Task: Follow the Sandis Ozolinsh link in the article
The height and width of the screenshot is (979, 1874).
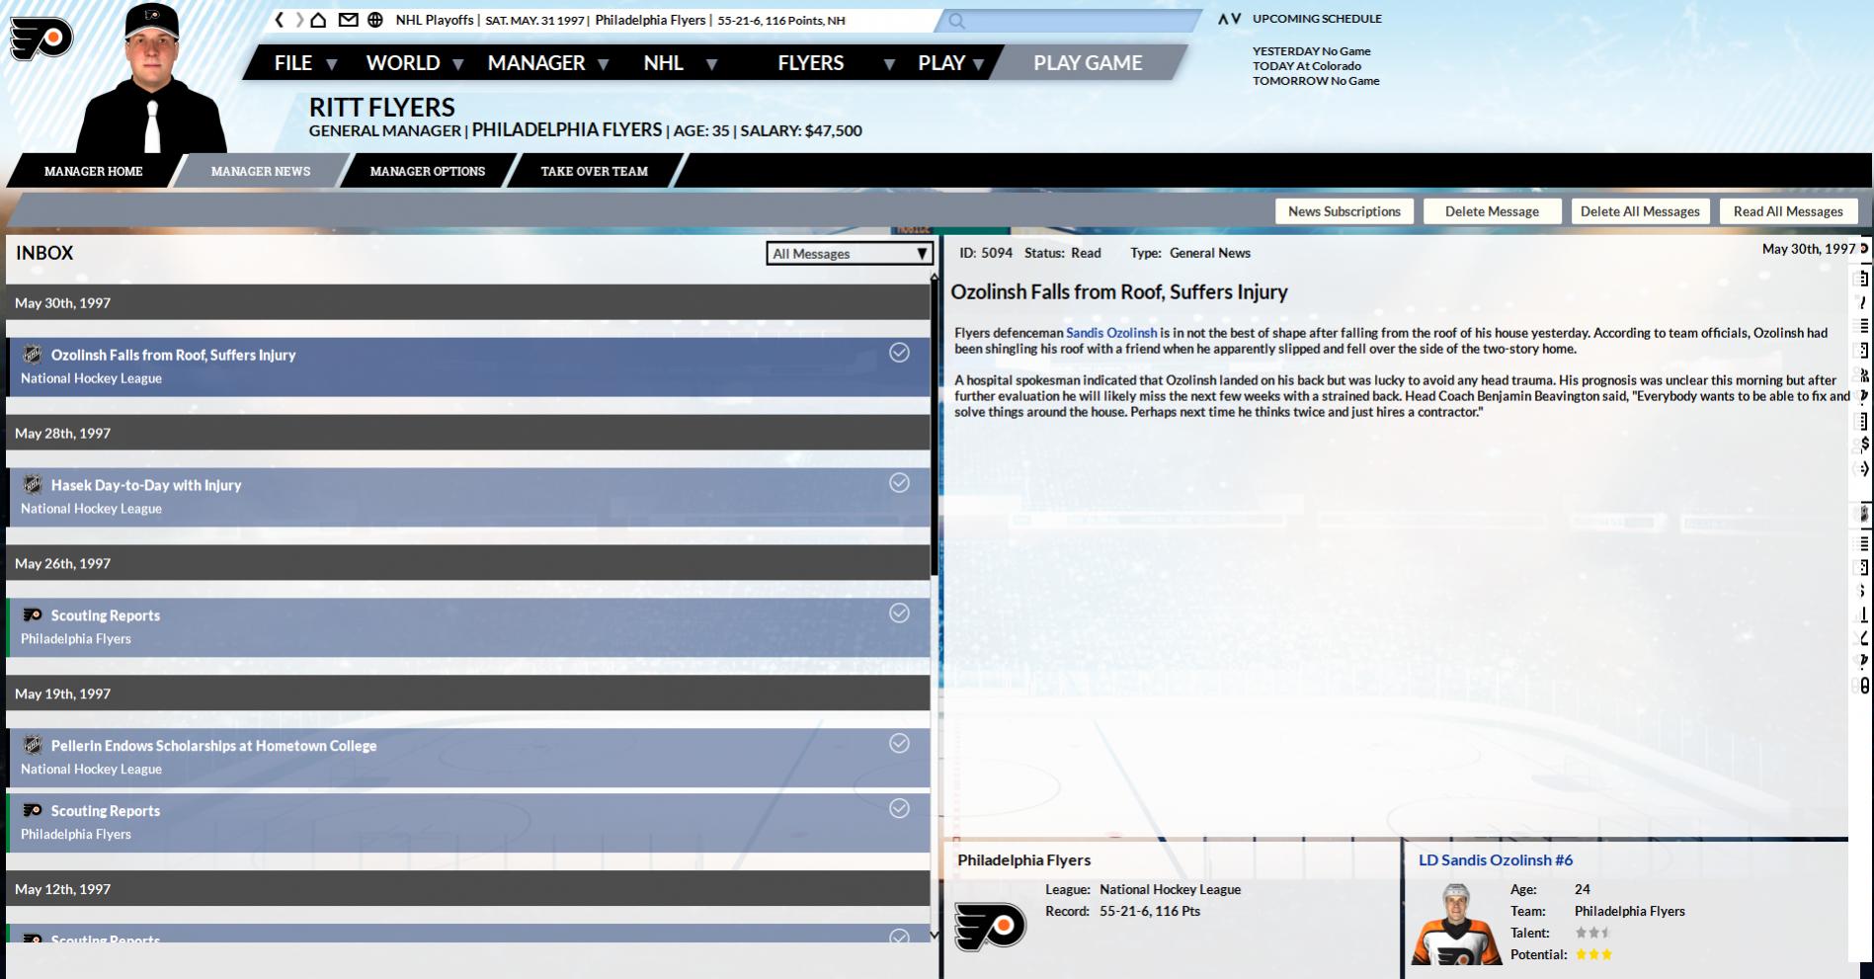Action: (1111, 333)
